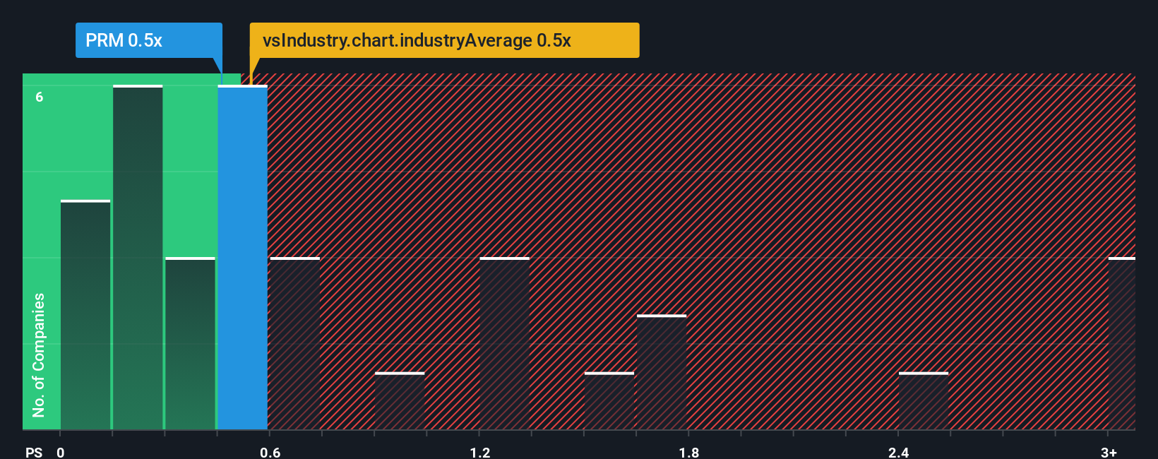Click the No. of Companies axis title
This screenshot has height=459, width=1158.
(x=39, y=355)
